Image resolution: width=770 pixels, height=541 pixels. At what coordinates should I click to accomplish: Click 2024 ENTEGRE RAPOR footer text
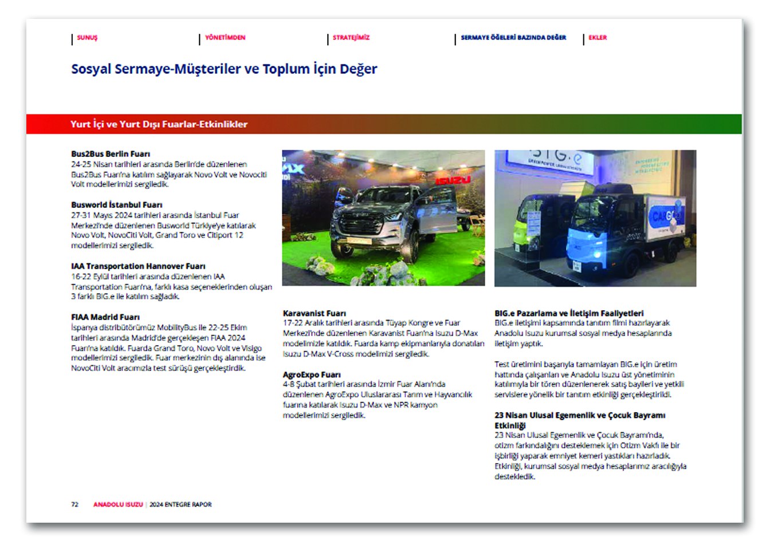pyautogui.click(x=180, y=504)
